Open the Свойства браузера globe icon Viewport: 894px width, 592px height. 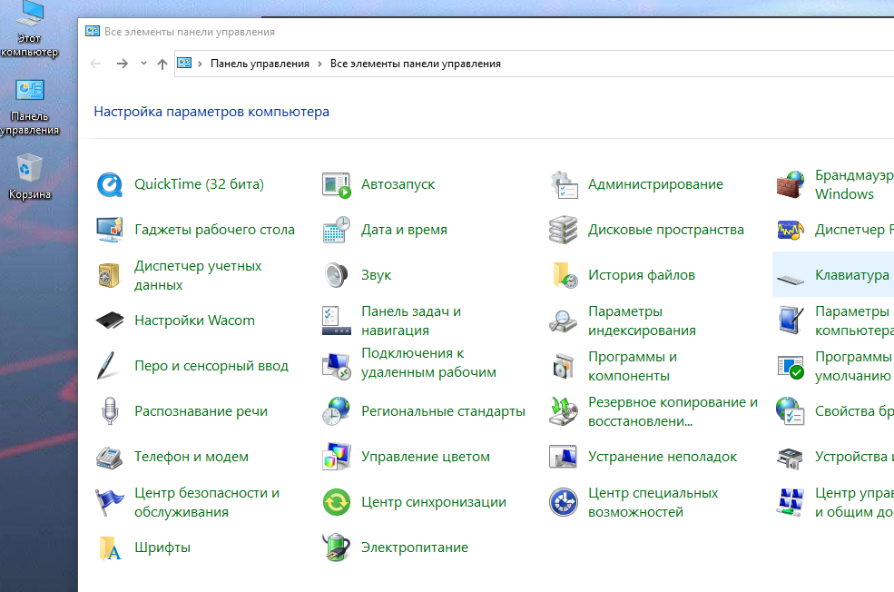(791, 411)
